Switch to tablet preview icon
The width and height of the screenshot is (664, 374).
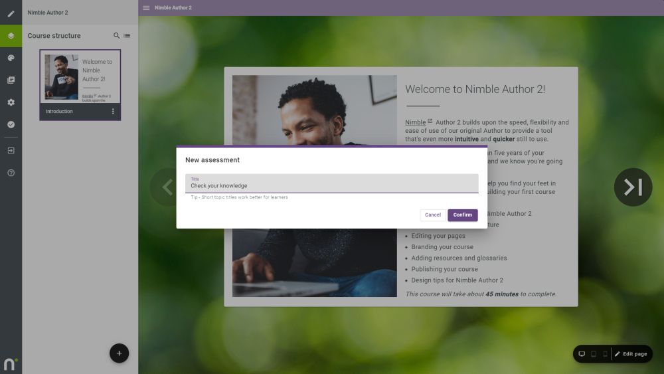(x=594, y=354)
